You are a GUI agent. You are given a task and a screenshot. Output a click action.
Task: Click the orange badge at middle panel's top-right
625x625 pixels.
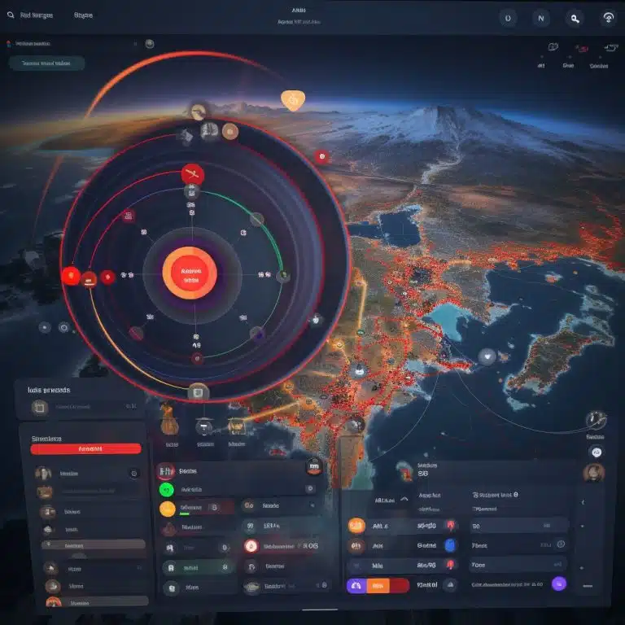(x=313, y=466)
